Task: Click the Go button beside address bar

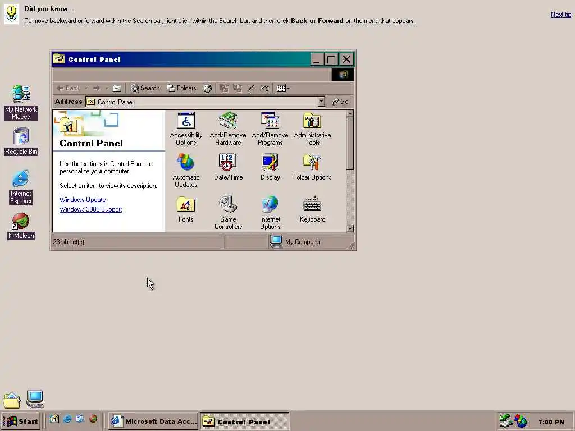Action: pyautogui.click(x=340, y=102)
